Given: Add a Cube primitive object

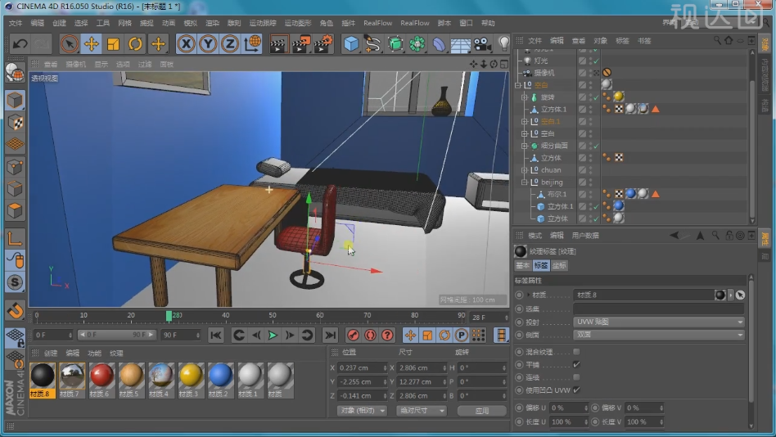Looking at the screenshot, I should point(351,44).
